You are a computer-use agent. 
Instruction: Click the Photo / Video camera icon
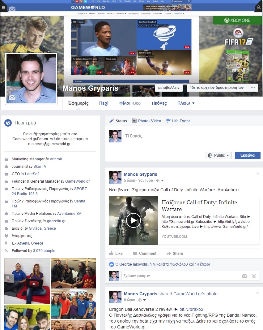click(x=134, y=121)
